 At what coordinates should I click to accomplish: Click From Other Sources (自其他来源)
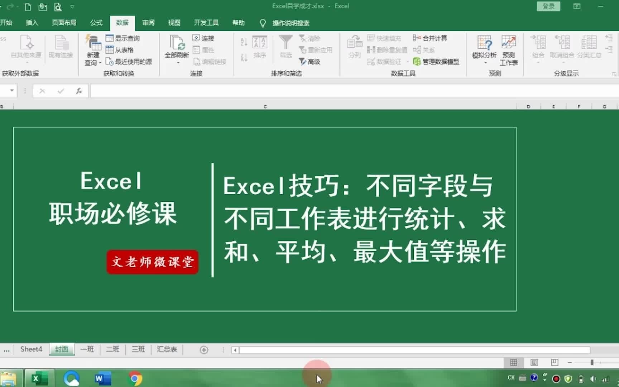click(26, 49)
